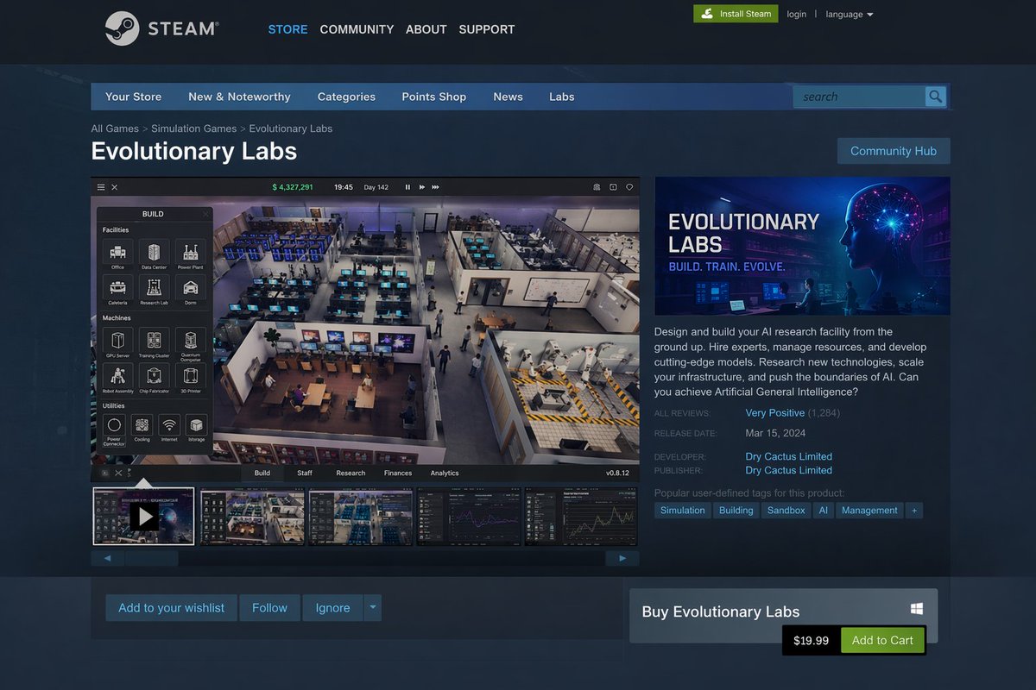Select the Power Connector utility icon

click(x=114, y=425)
